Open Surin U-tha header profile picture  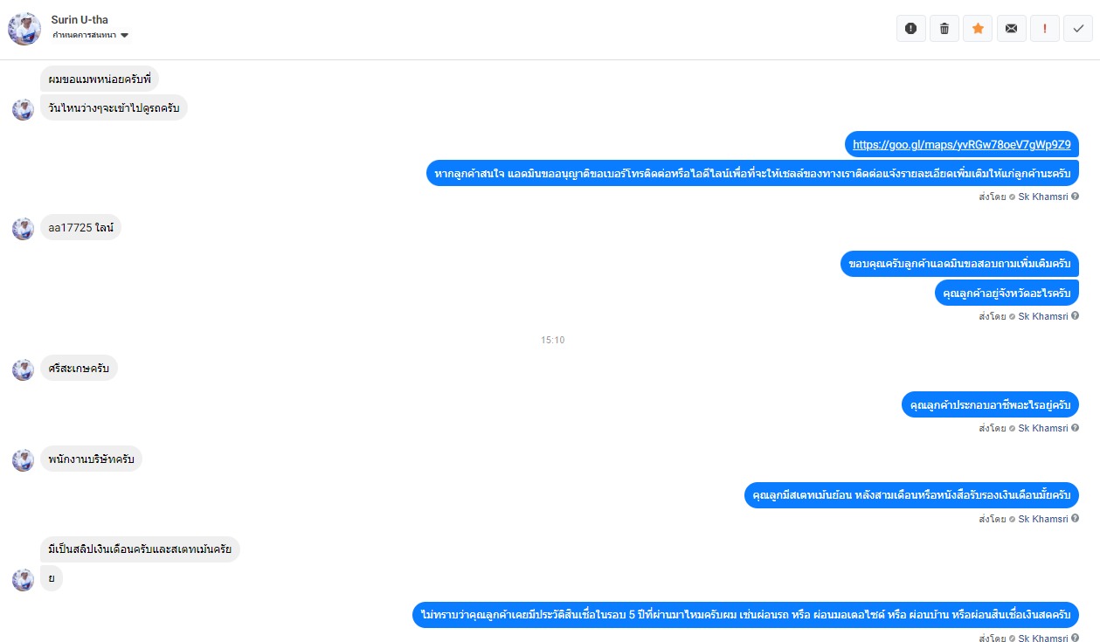(x=24, y=29)
